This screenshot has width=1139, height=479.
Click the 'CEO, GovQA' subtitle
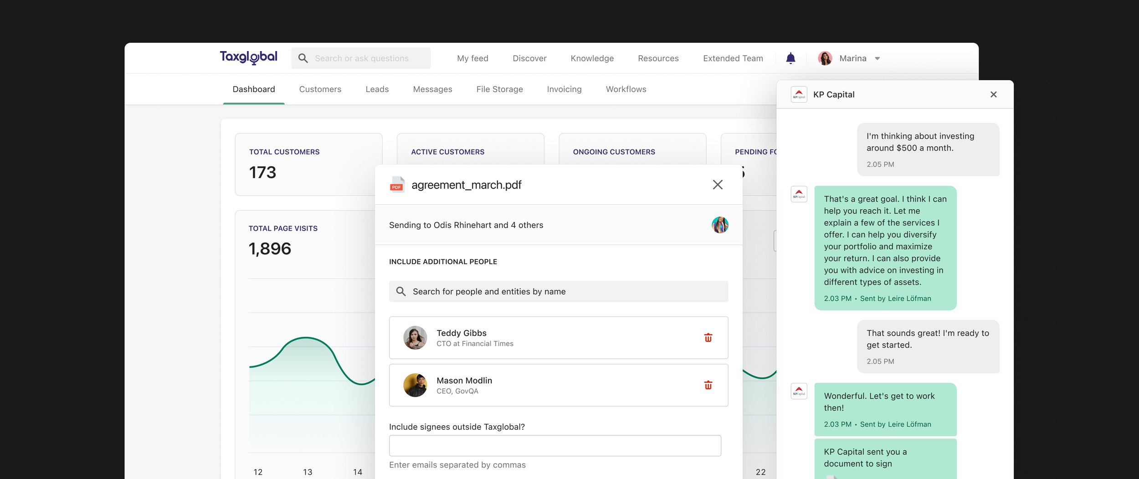[457, 391]
